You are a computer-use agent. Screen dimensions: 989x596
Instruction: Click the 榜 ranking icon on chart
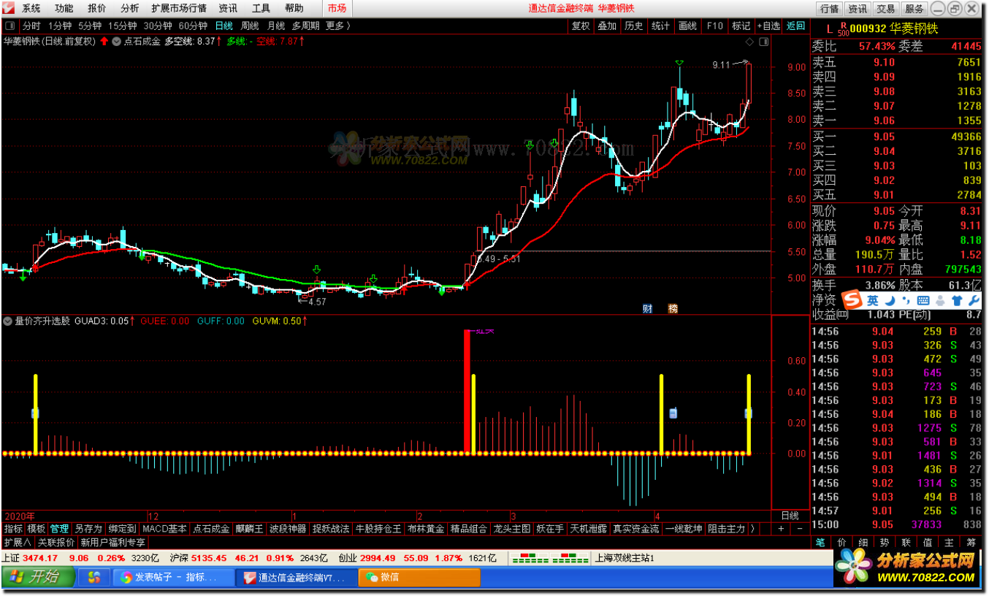[x=673, y=308]
